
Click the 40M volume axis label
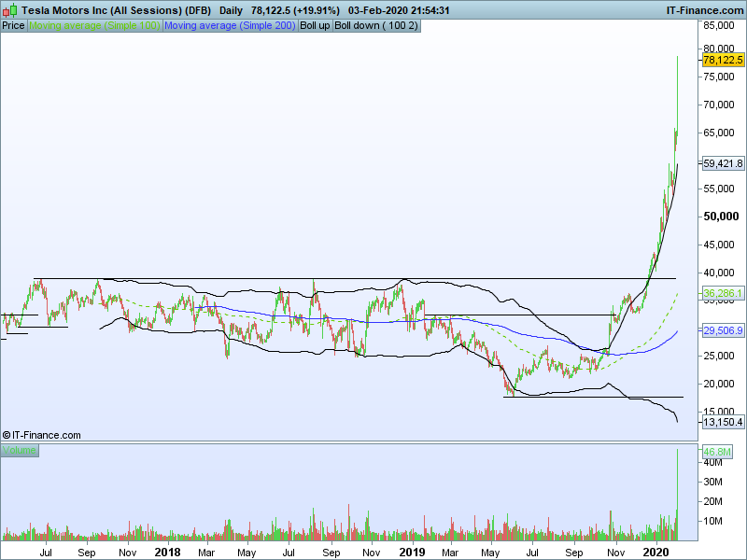(712, 462)
